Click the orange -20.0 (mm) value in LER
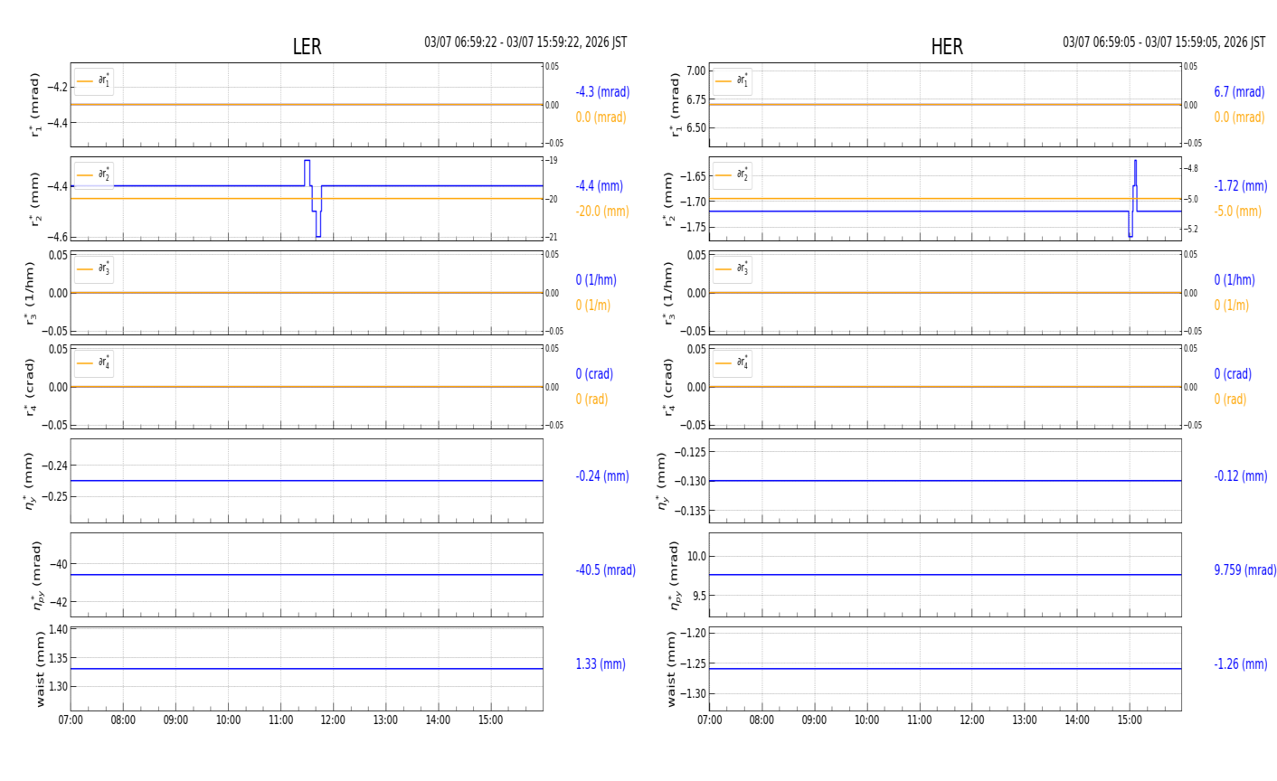Image resolution: width=1277 pixels, height=781 pixels. pyautogui.click(x=601, y=212)
